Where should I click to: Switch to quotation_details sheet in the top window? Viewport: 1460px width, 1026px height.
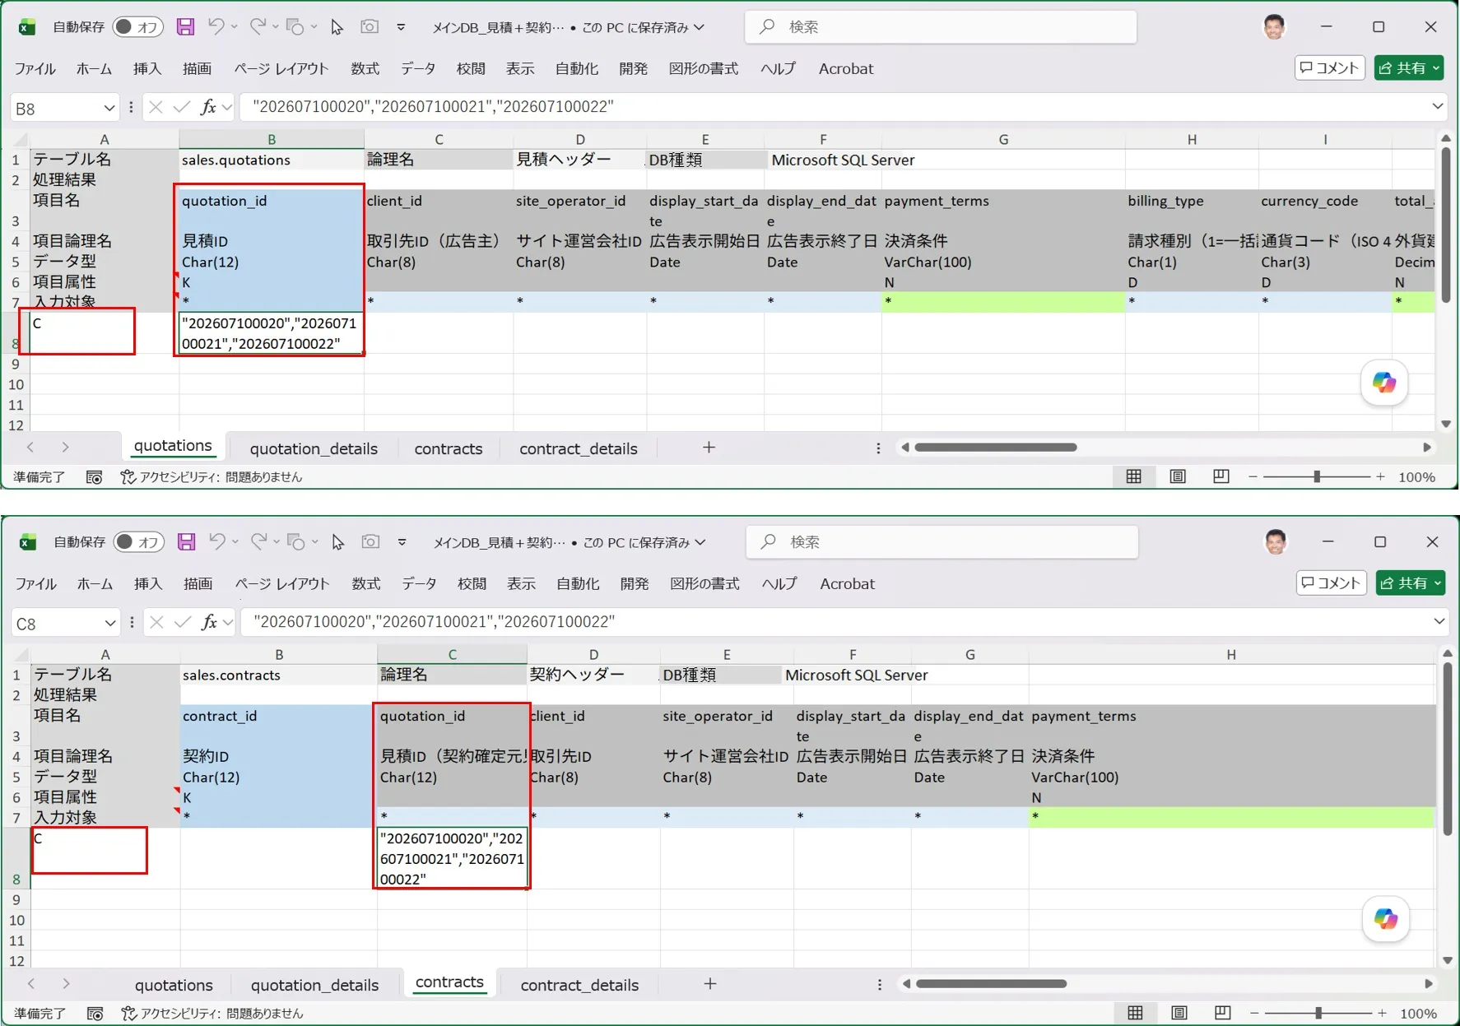(x=314, y=448)
